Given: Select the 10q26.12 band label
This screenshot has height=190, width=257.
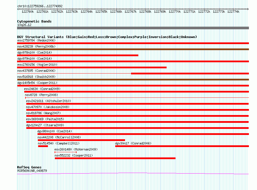Looking at the screenshot, I should click(24, 25).
